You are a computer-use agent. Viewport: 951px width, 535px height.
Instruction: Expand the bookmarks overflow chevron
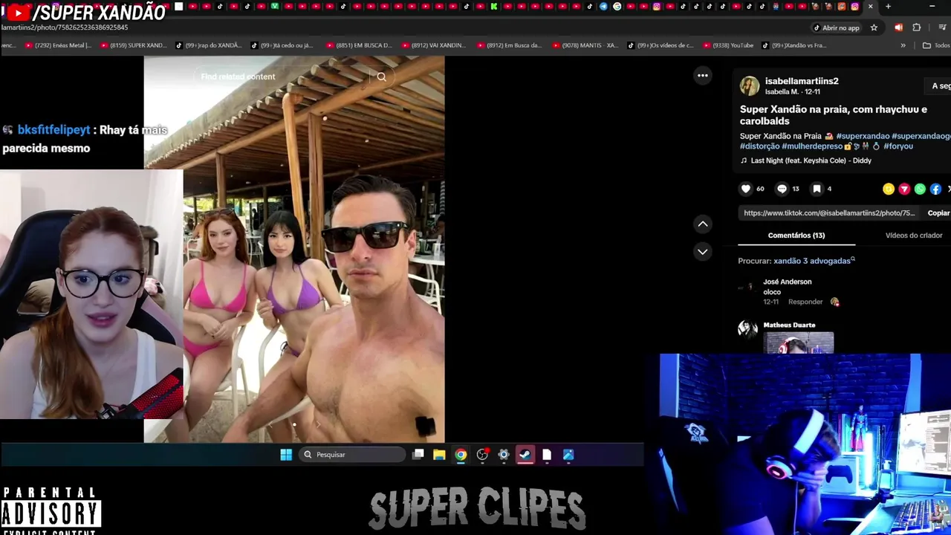click(x=903, y=45)
